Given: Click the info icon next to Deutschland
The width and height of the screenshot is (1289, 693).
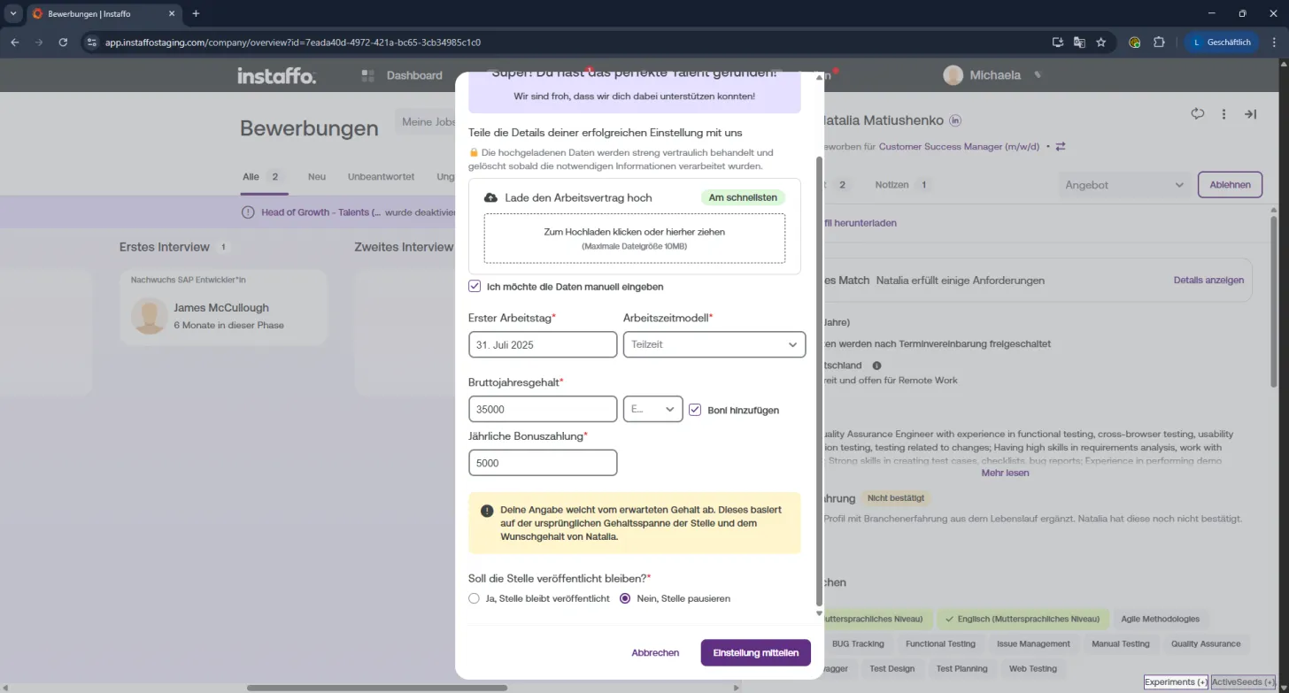Looking at the screenshot, I should (x=876, y=365).
